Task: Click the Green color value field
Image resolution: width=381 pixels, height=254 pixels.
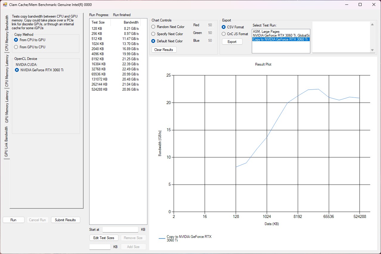Action: click(x=210, y=33)
